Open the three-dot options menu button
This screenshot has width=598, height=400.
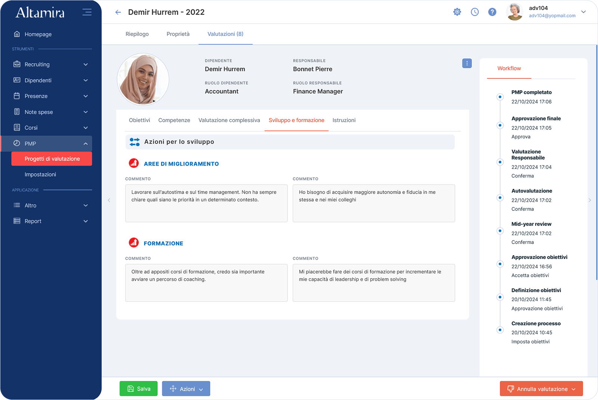point(467,63)
